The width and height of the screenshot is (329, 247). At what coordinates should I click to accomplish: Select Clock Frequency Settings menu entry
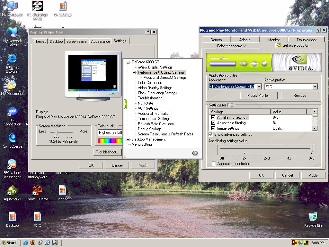coord(157,93)
